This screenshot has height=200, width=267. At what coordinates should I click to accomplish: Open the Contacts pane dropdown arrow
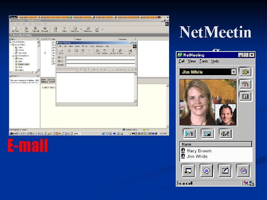[x=18, y=76]
